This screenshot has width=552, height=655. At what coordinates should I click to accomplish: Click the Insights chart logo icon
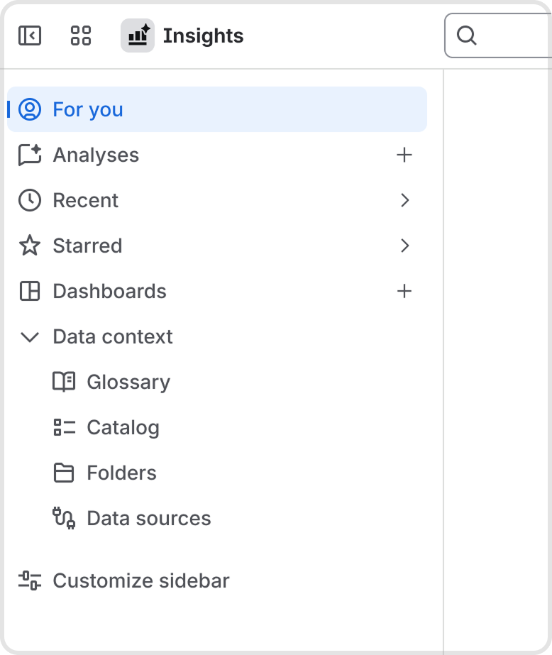(x=138, y=35)
